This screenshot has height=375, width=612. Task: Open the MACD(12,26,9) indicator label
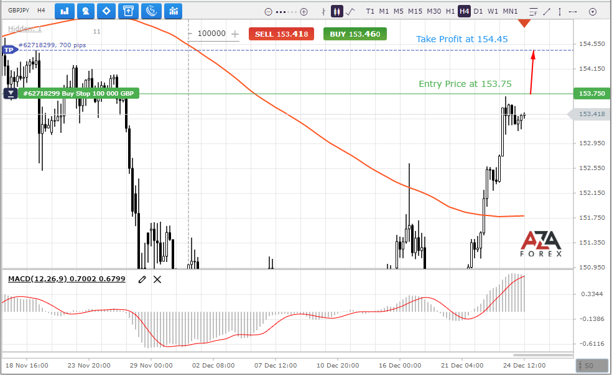point(67,279)
